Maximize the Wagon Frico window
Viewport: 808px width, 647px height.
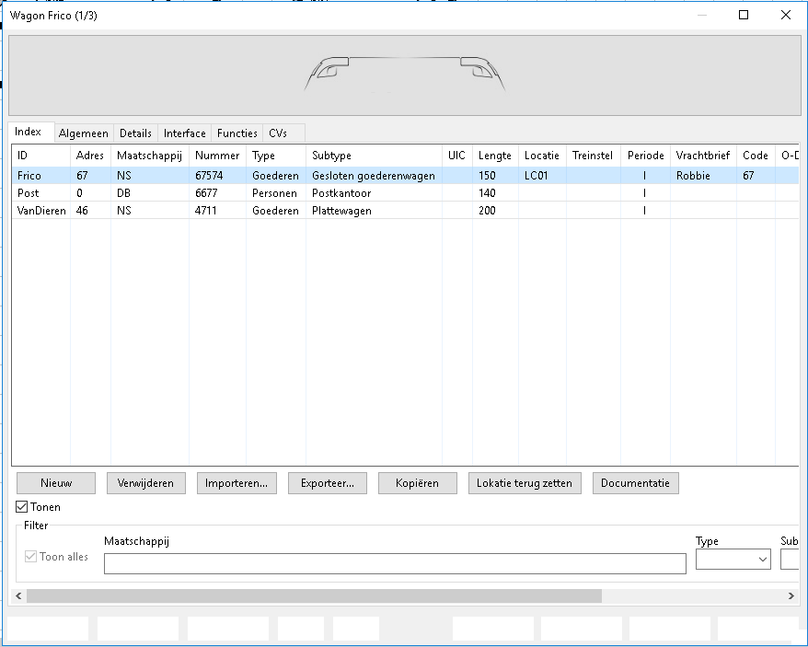pos(744,15)
